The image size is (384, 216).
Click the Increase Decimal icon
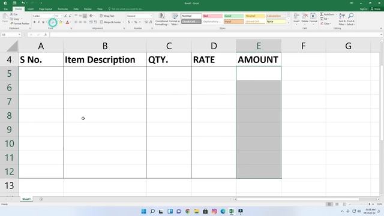(146, 22)
